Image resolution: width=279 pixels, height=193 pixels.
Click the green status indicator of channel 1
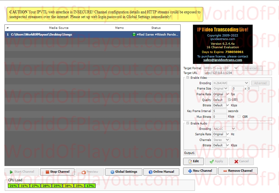(x=134, y=34)
